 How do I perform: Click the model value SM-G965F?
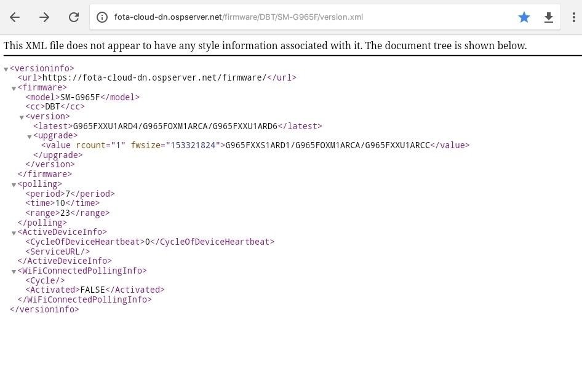tap(80, 97)
